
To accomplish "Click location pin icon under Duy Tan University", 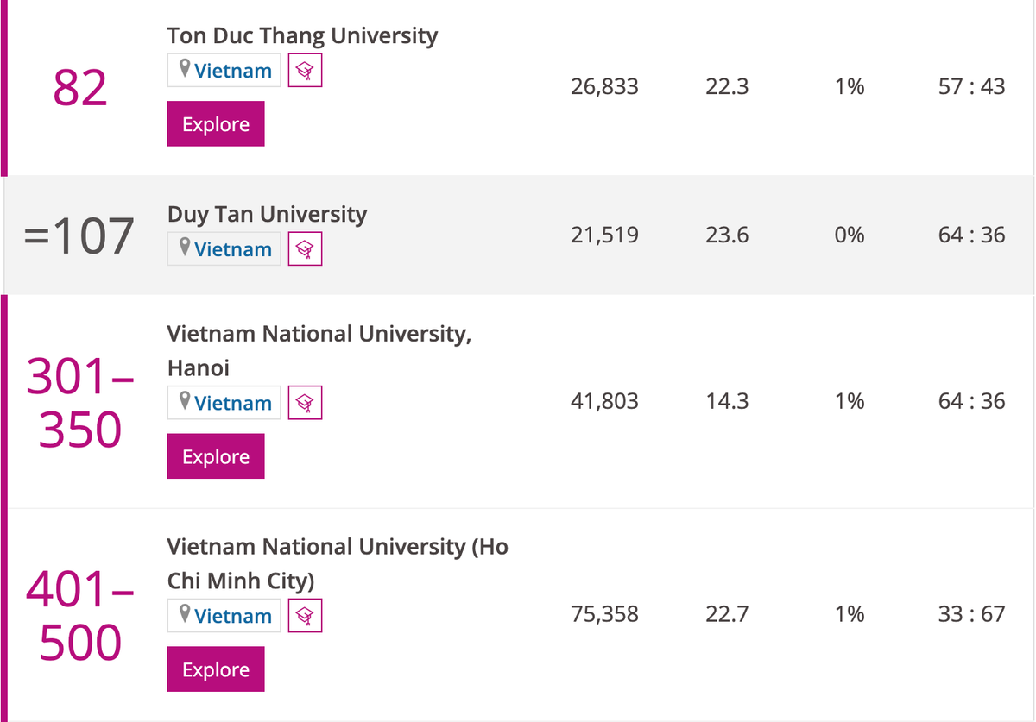I will (184, 248).
